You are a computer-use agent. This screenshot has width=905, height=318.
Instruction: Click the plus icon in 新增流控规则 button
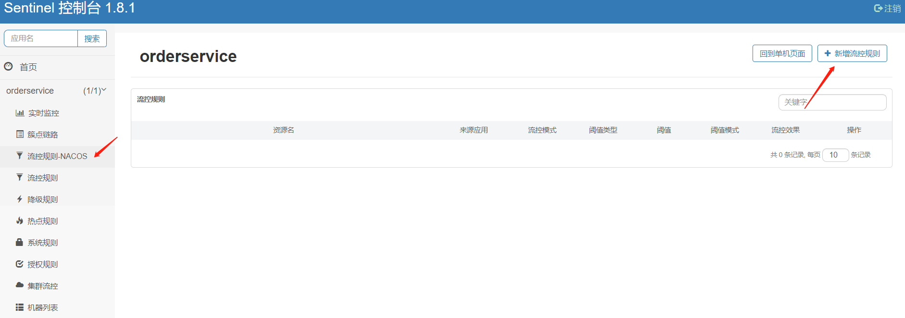[x=828, y=53]
